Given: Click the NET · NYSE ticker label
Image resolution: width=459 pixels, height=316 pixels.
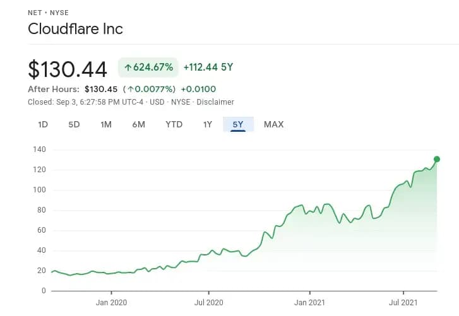Looking at the screenshot, I should [49, 13].
